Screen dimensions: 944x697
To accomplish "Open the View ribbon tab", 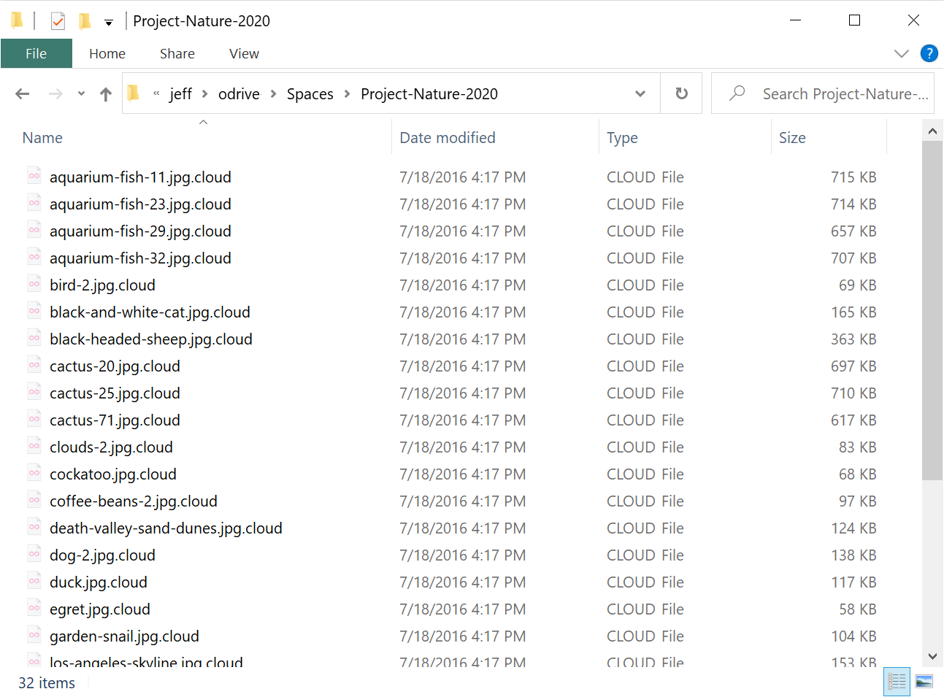I will pyautogui.click(x=244, y=53).
